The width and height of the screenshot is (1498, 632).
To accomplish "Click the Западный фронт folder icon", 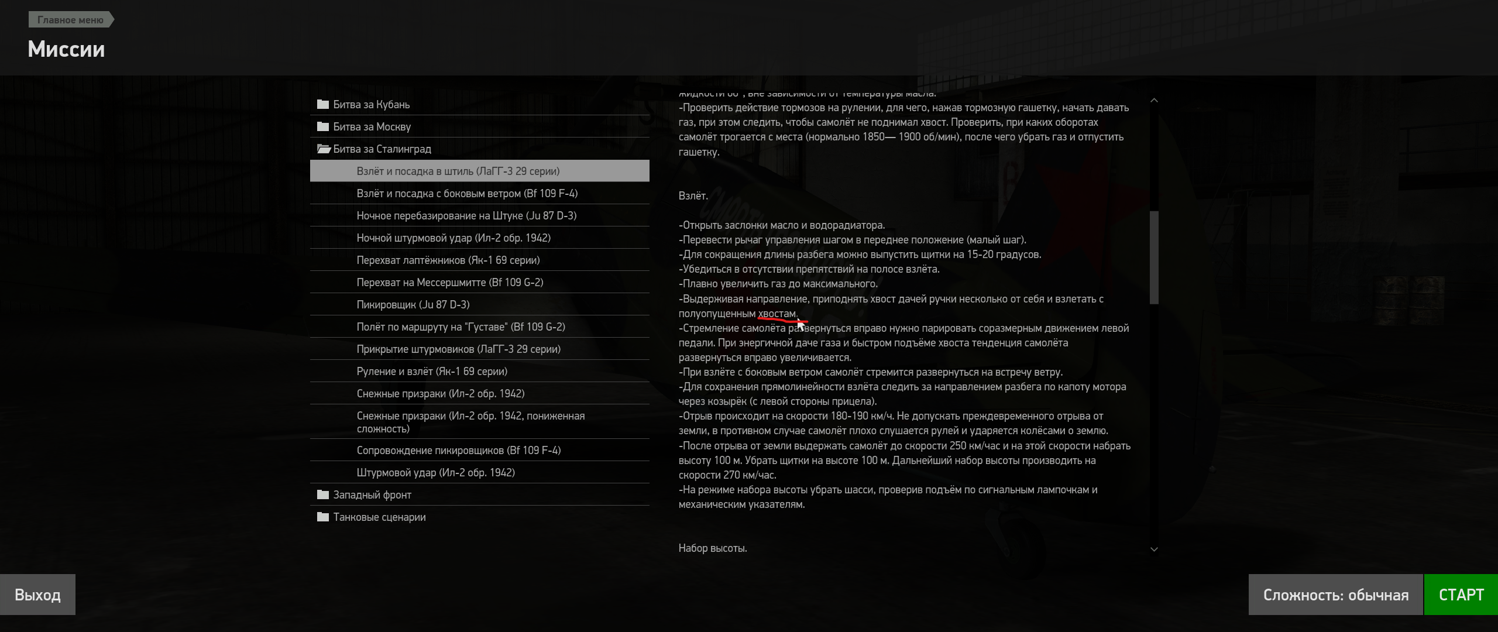I will [x=323, y=494].
